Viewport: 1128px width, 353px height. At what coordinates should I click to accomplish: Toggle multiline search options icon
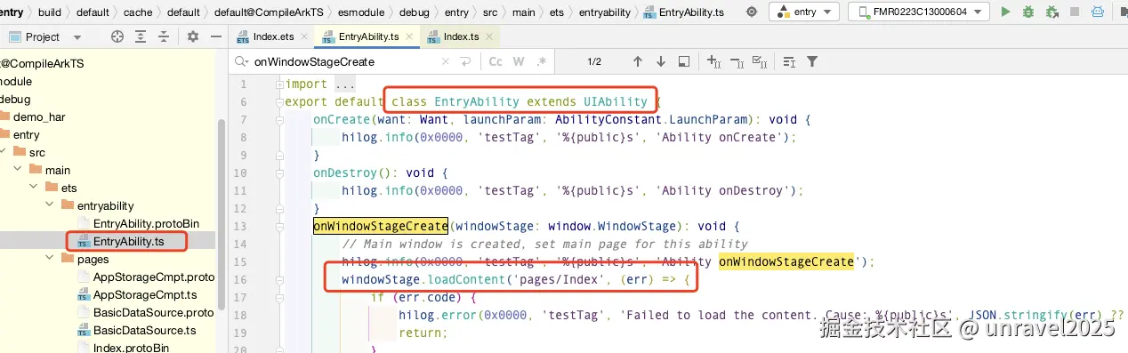click(x=789, y=61)
